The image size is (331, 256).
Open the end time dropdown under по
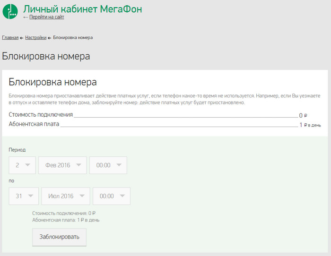(x=112, y=196)
